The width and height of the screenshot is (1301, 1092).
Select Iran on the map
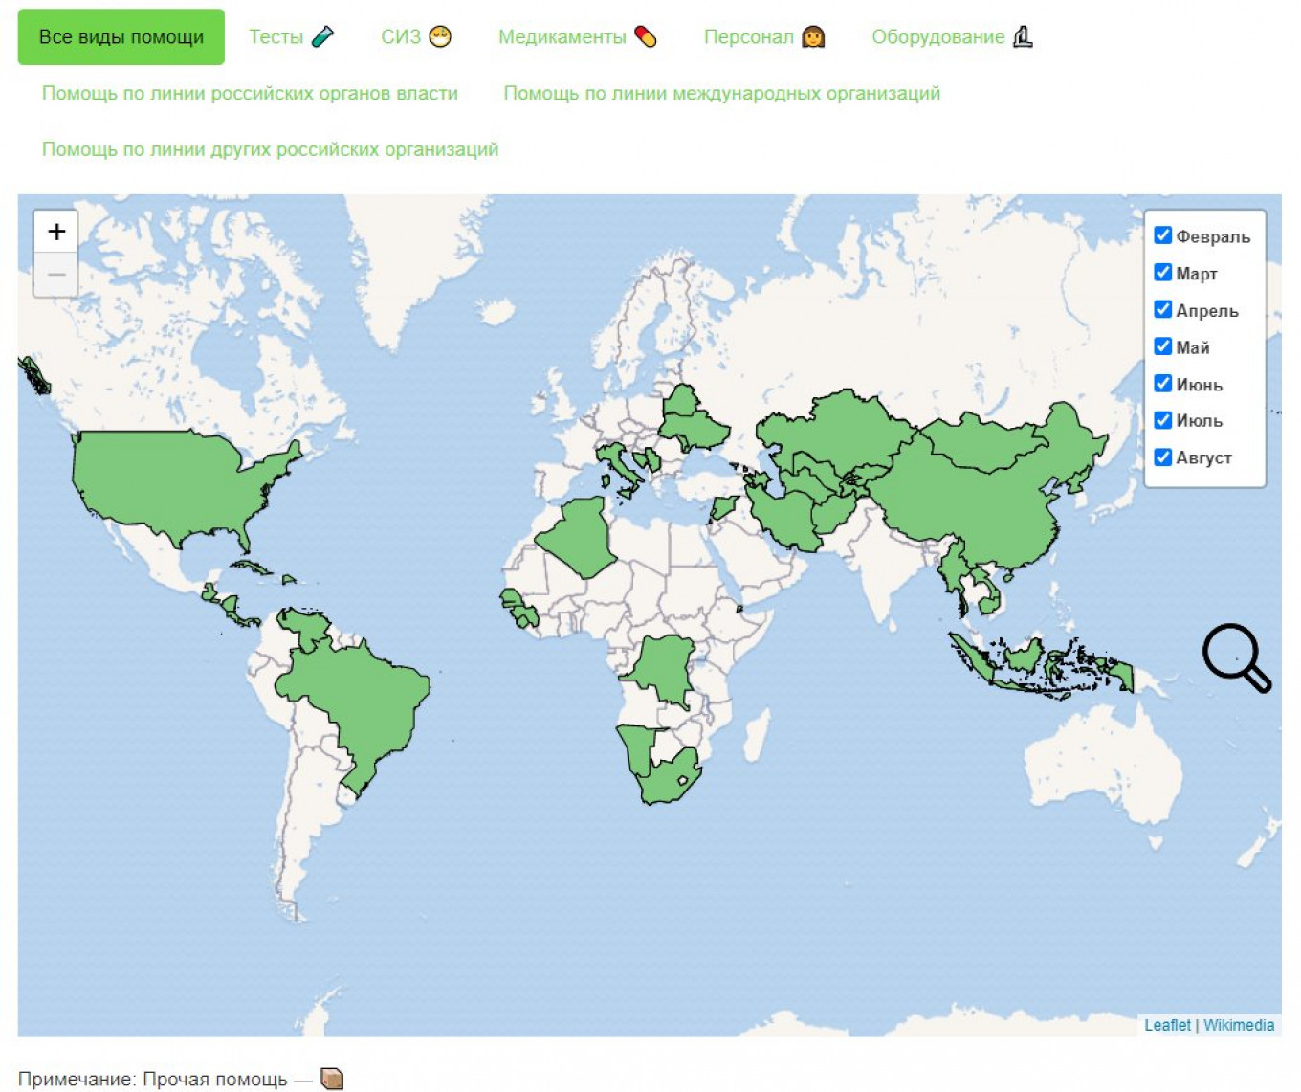(784, 517)
